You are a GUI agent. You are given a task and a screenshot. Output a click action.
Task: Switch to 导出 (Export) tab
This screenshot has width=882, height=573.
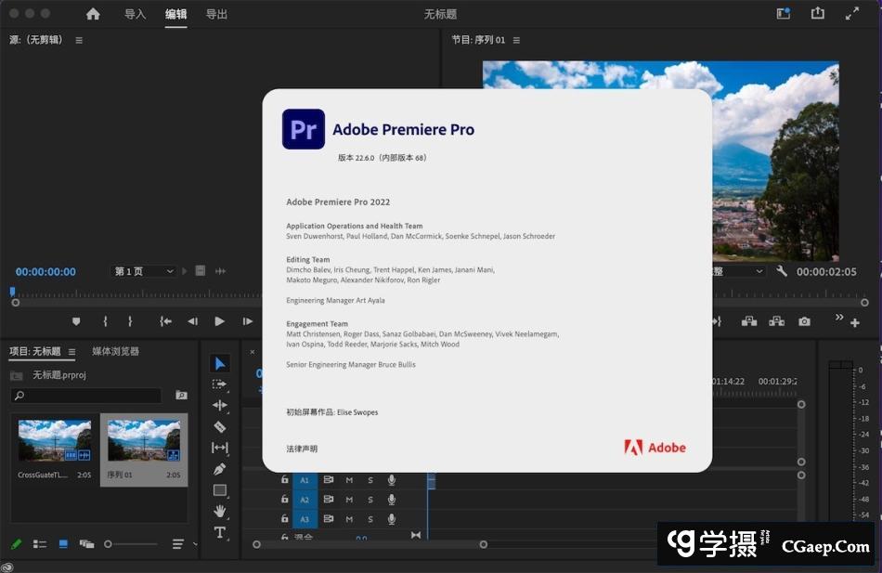(216, 14)
